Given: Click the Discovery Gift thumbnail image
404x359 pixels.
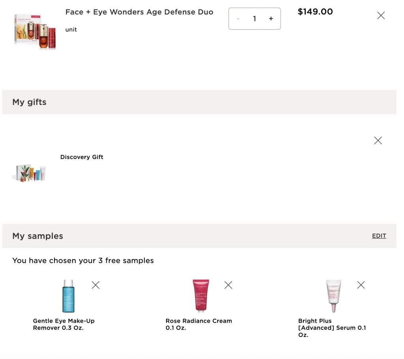Looking at the screenshot, I should point(30,173).
